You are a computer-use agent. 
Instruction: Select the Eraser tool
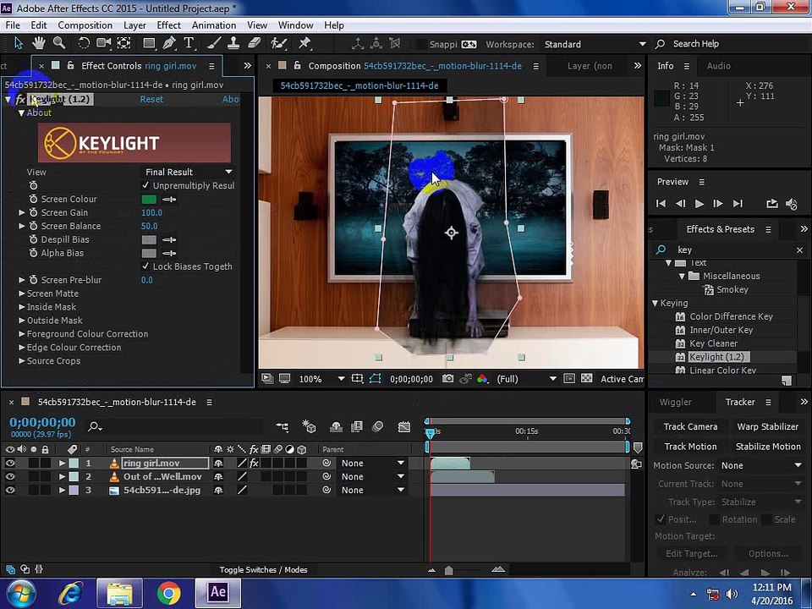click(254, 43)
